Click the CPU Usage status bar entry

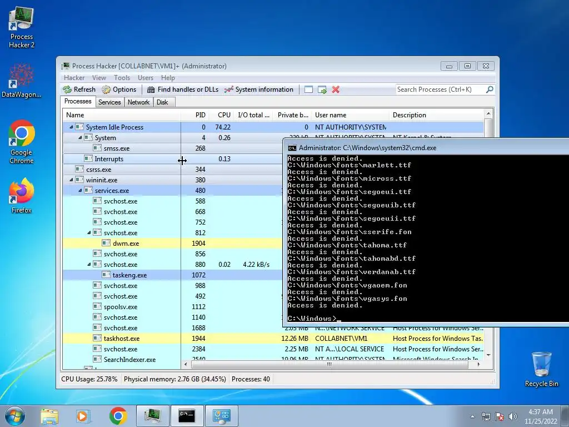pyautogui.click(x=89, y=379)
